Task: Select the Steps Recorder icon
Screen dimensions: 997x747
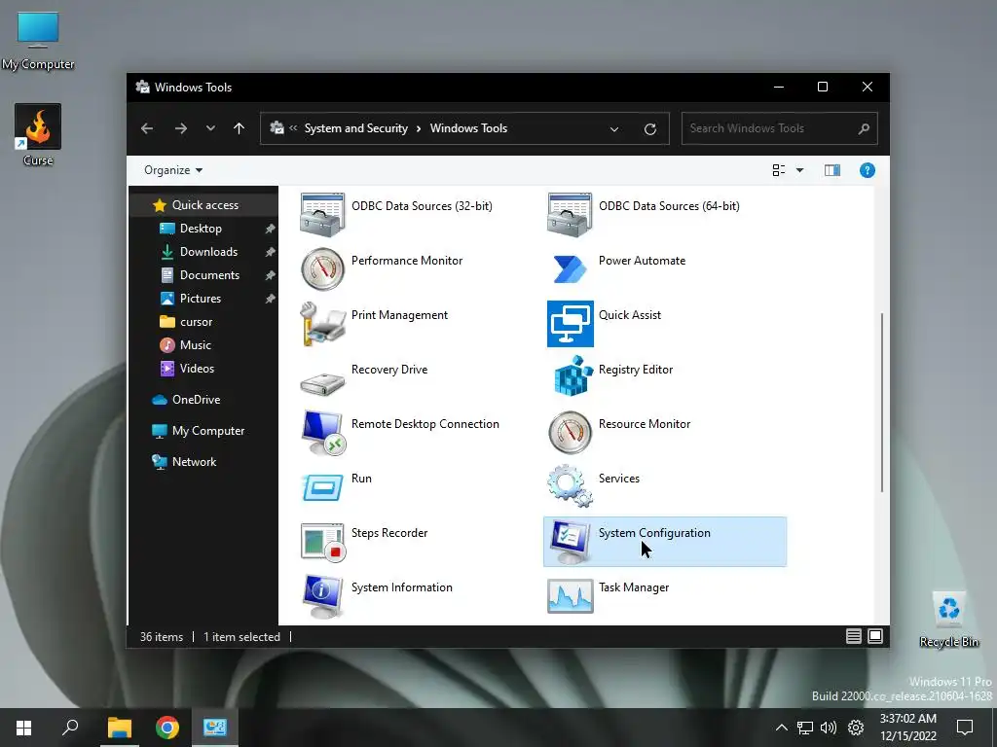Action: 323,543
